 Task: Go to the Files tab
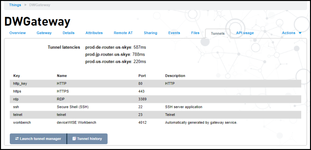[x=195, y=33]
